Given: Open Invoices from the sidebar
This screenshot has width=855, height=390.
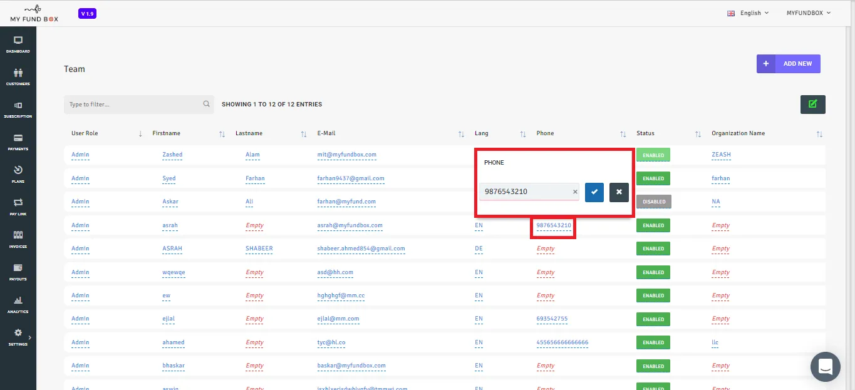Looking at the screenshot, I should point(18,239).
